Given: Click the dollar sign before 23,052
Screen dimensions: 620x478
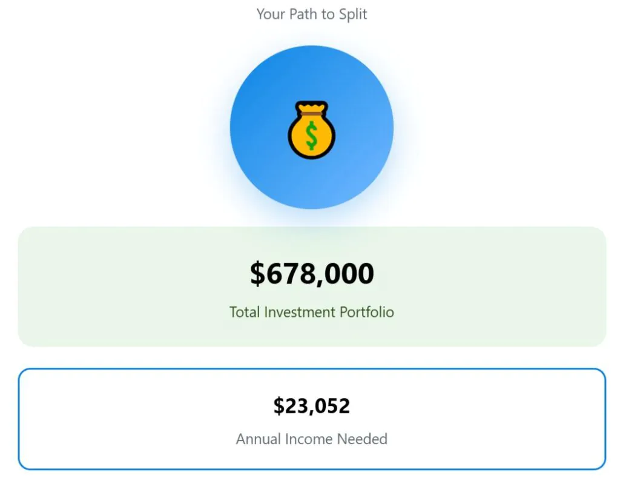Looking at the screenshot, I should [x=279, y=405].
